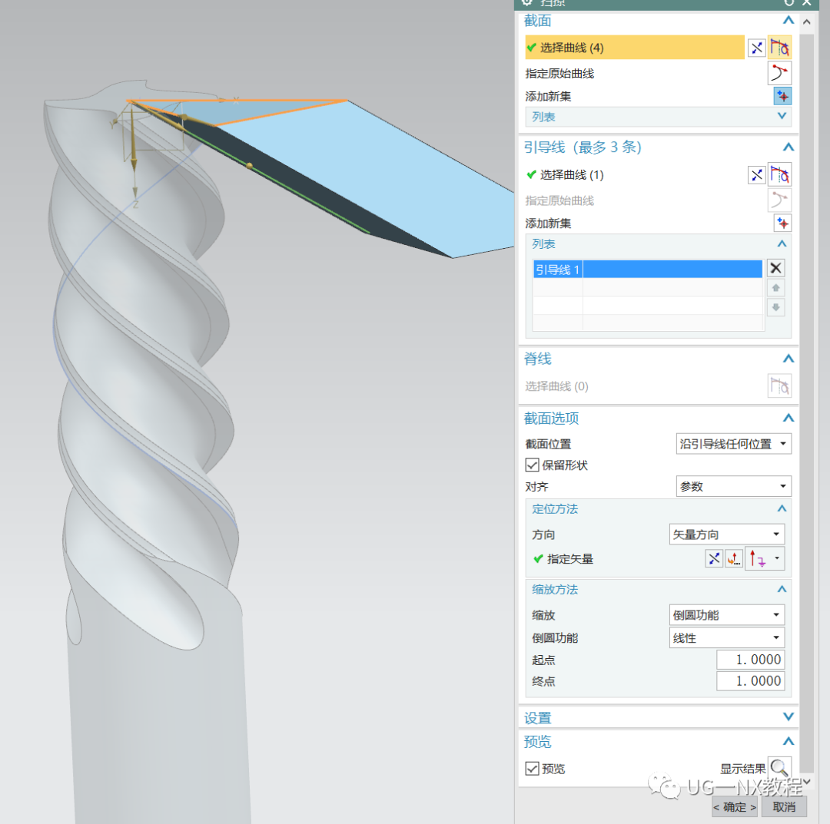Activate the 选择曲线 (1) guide selection row

click(635, 174)
